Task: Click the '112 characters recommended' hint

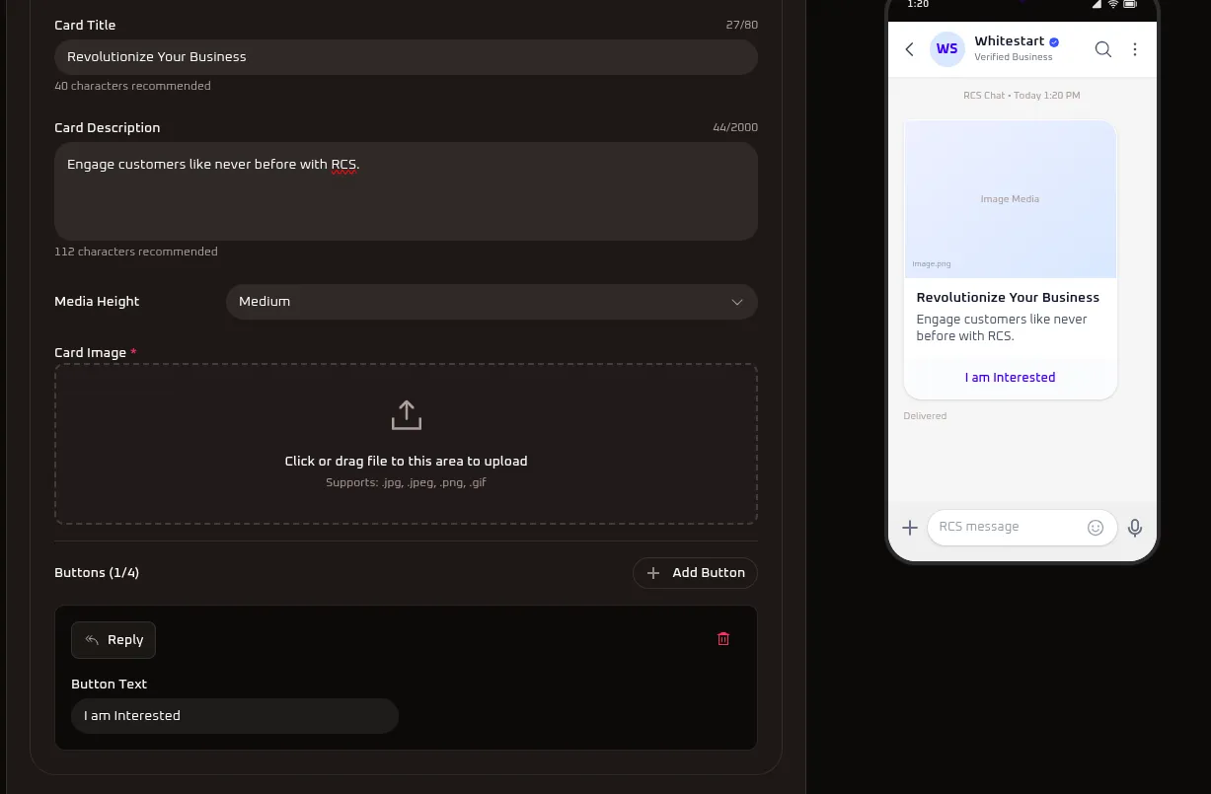Action: pos(136,252)
